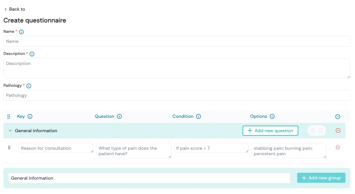Click the Add new group button
Viewport: 355px width, 194px height.
point(321,178)
